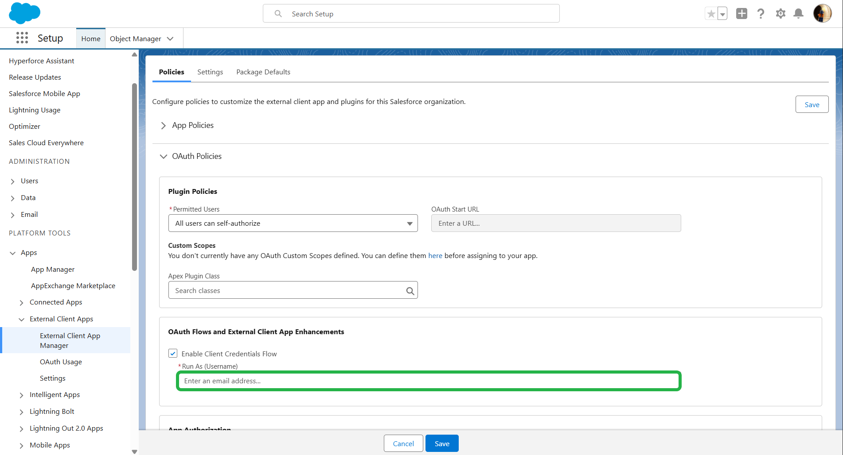Image resolution: width=843 pixels, height=455 pixels.
Task: Open the Global Actions plus icon
Action: (x=742, y=14)
